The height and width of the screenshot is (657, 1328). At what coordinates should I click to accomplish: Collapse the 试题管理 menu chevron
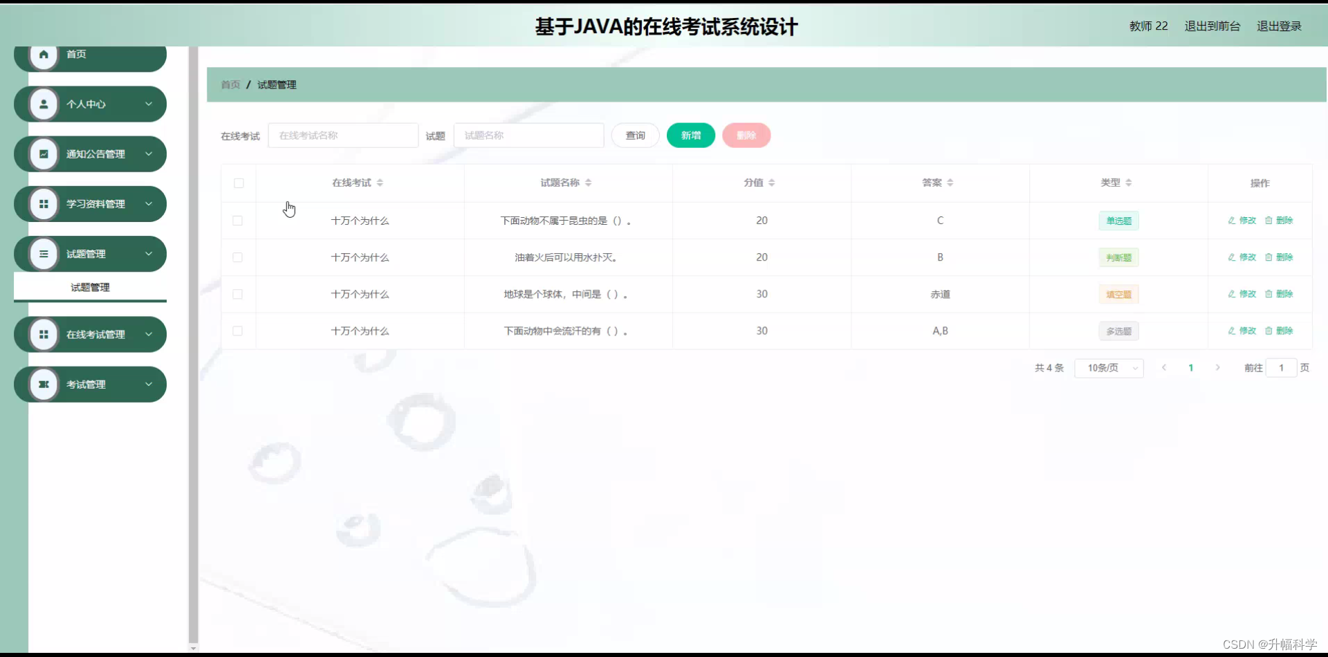tap(149, 253)
